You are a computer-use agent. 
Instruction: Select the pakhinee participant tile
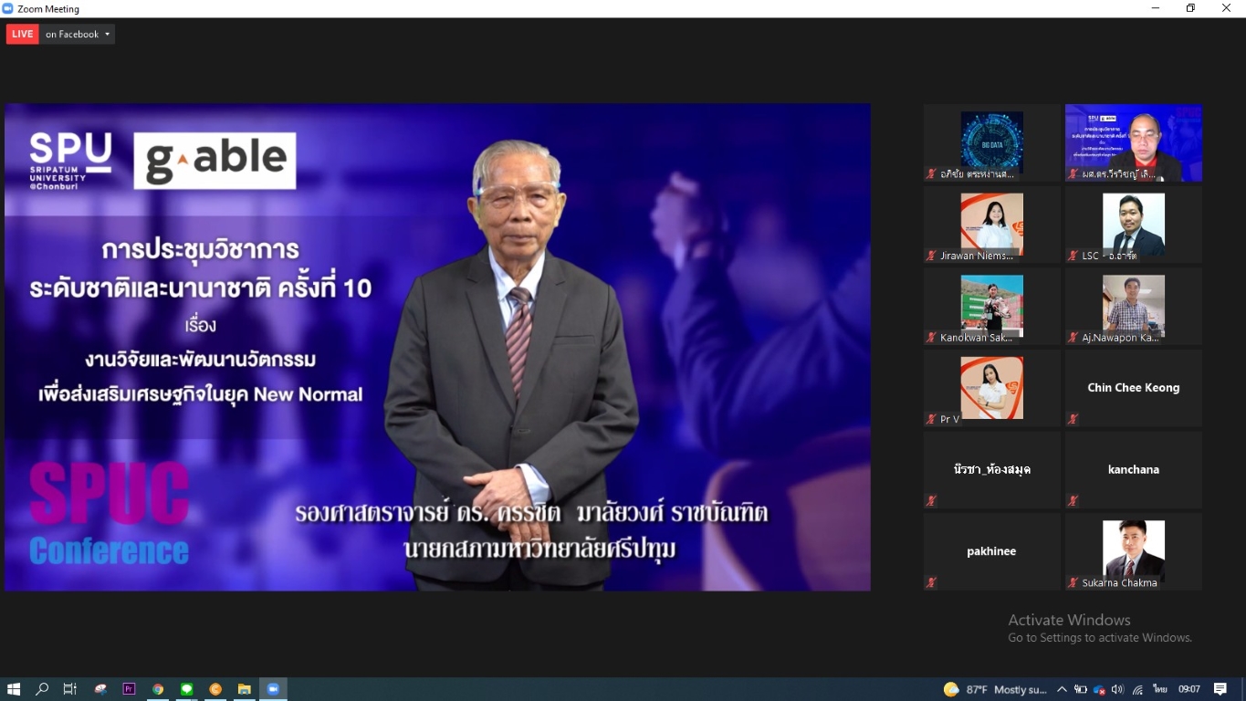click(x=992, y=551)
